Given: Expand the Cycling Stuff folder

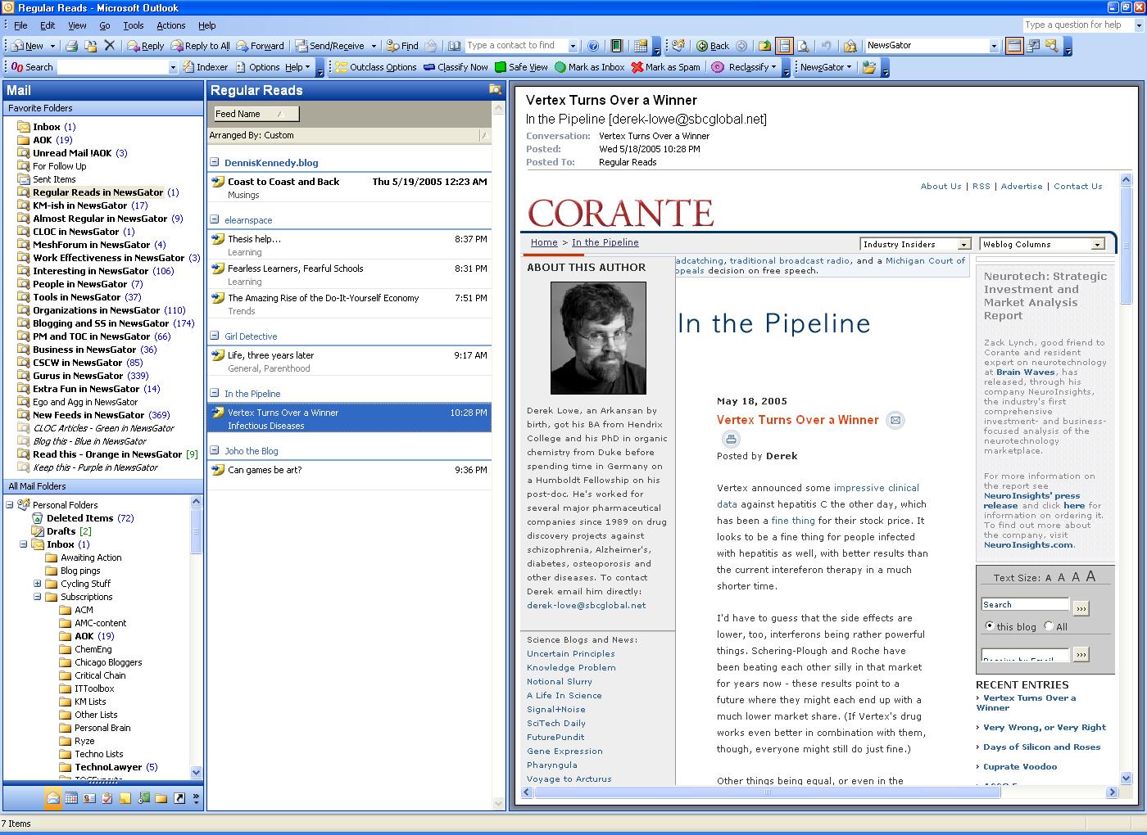Looking at the screenshot, I should click(38, 584).
